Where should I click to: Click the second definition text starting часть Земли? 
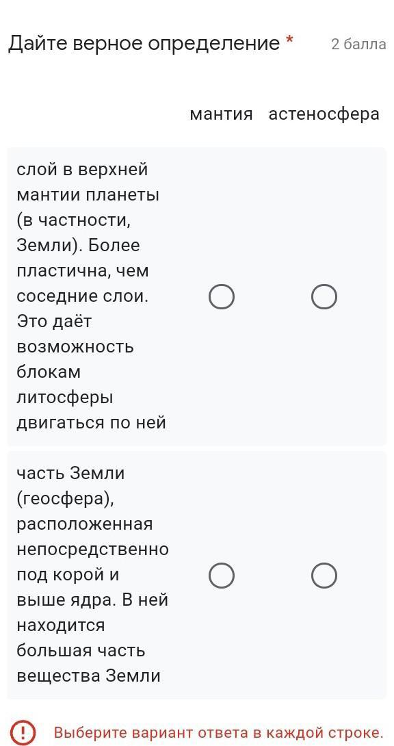[92, 575]
